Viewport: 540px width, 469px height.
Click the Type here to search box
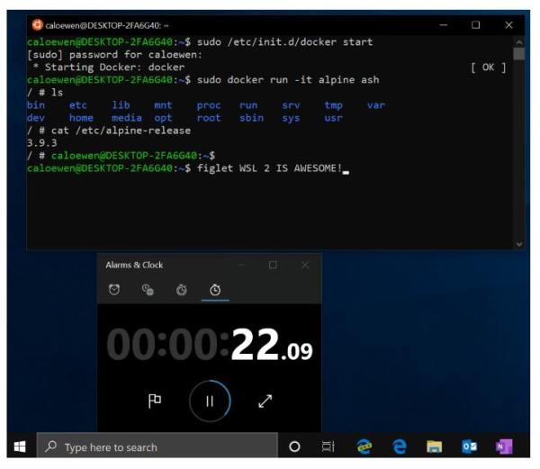157,446
